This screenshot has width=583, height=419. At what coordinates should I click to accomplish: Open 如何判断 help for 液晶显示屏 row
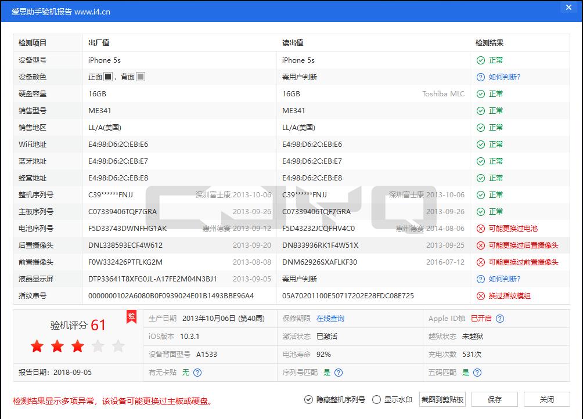(479, 279)
